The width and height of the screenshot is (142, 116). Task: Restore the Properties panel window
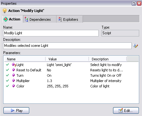click(x=134, y=3)
